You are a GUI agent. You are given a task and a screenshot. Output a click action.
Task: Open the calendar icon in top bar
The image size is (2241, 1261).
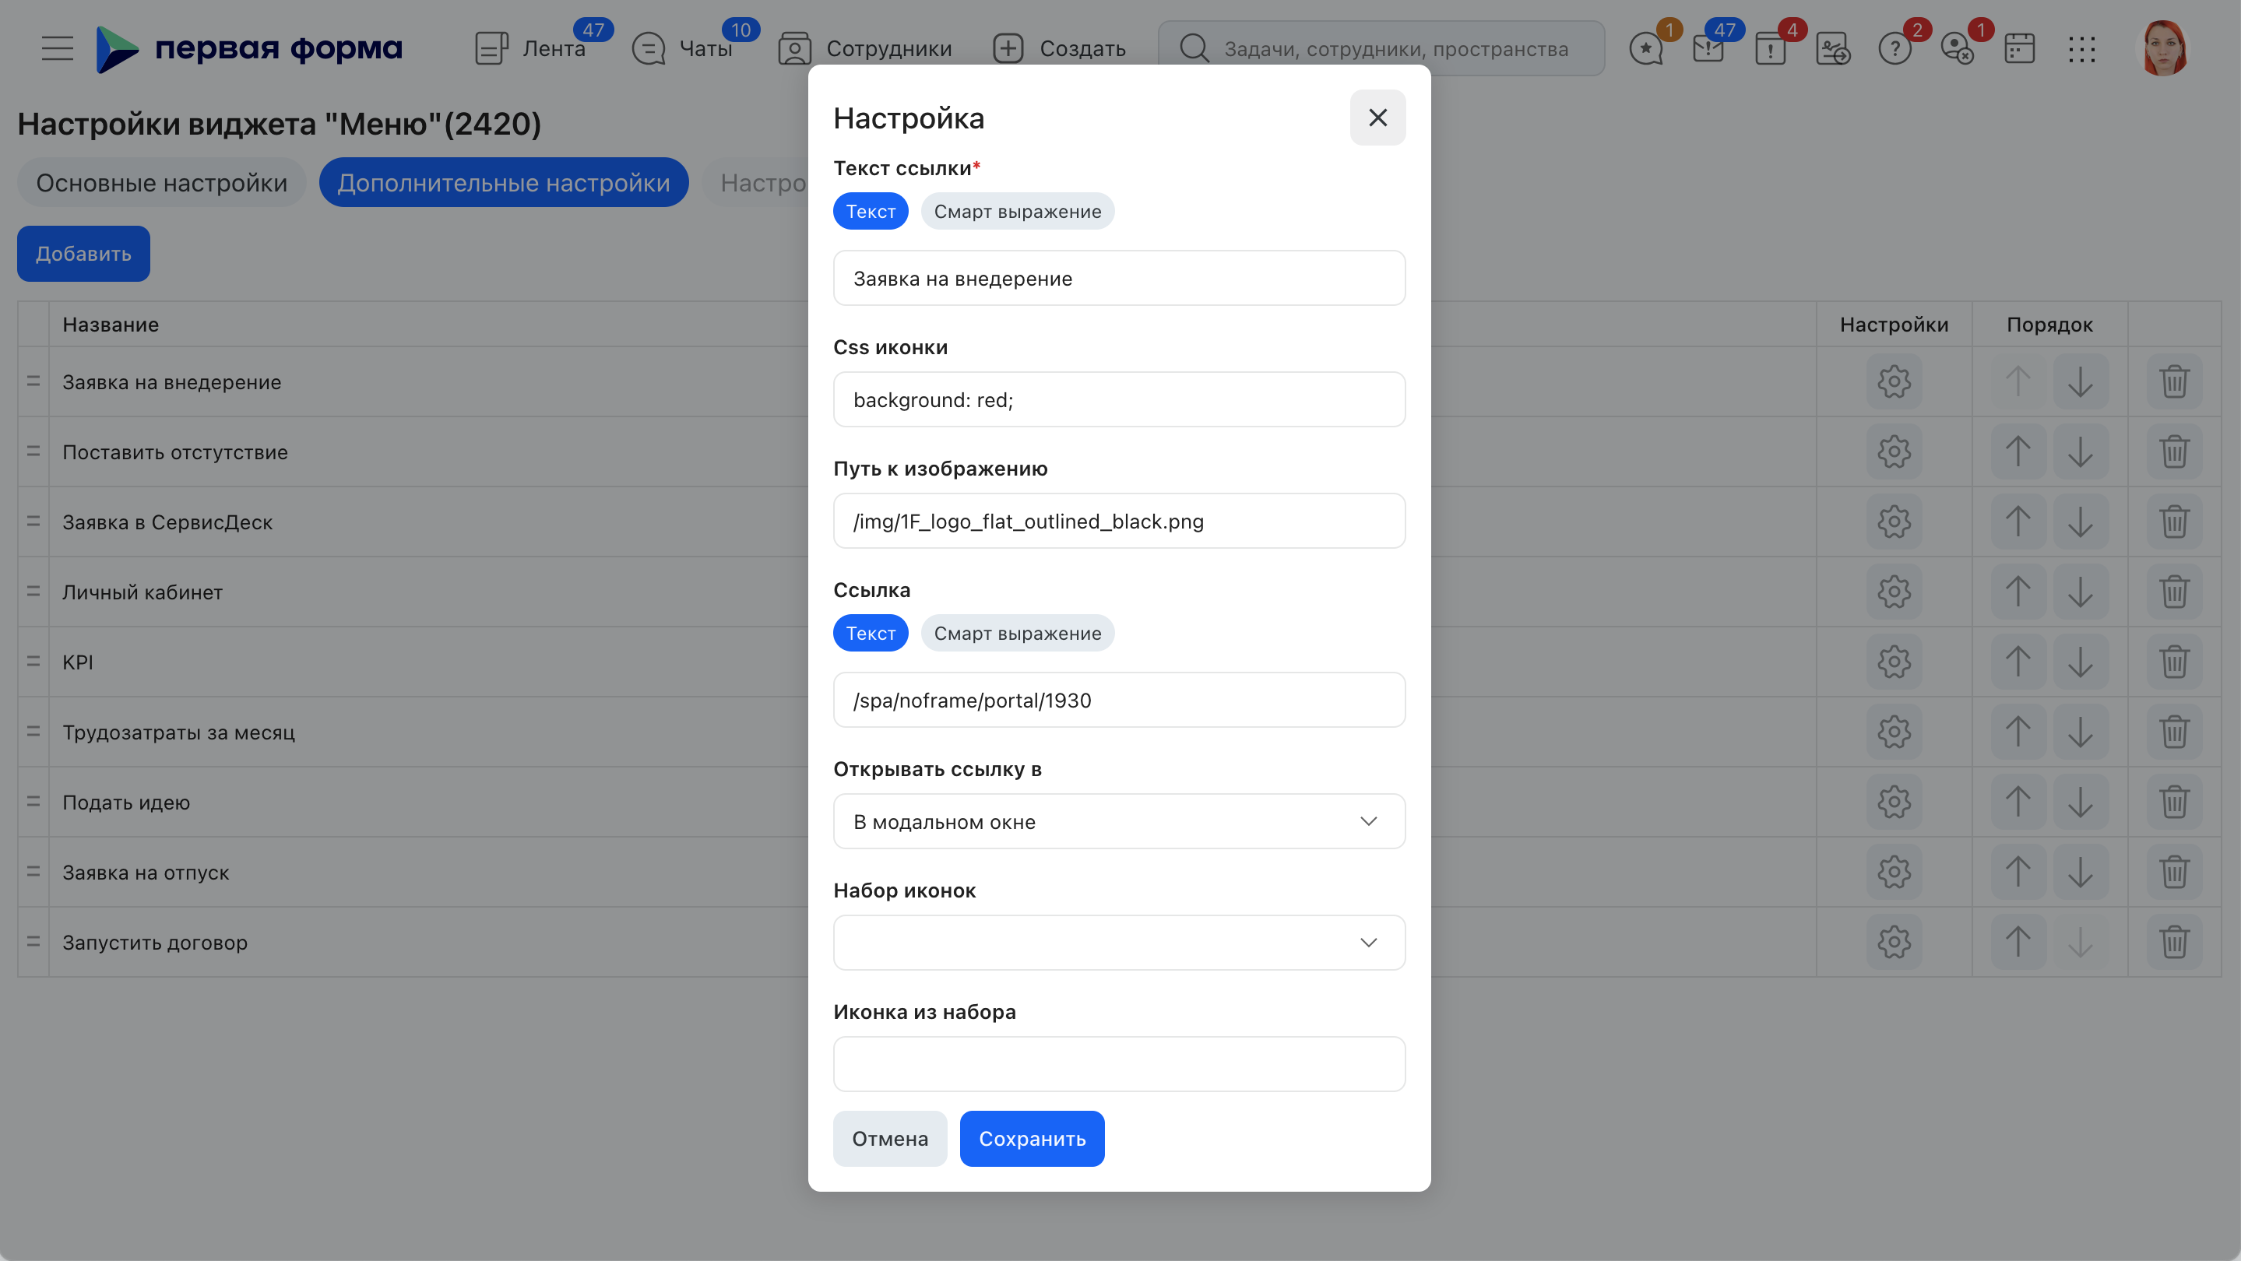pyautogui.click(x=2019, y=49)
